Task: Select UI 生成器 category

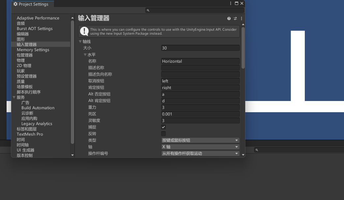Action: pyautogui.click(x=26, y=150)
